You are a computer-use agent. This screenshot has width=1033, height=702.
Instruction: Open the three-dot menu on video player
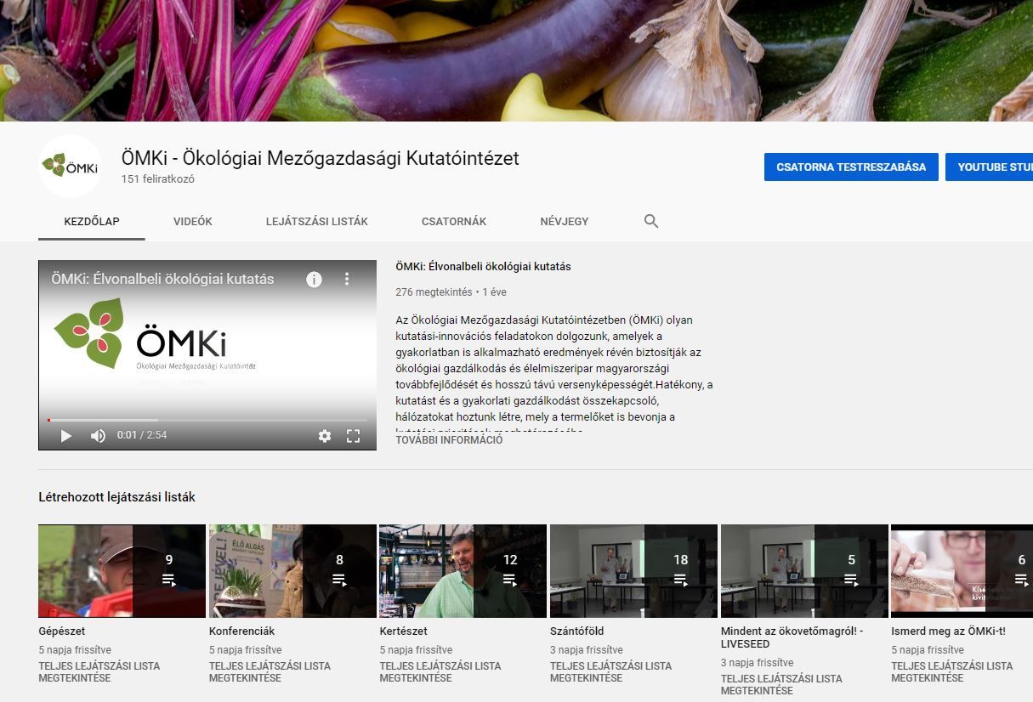347,279
